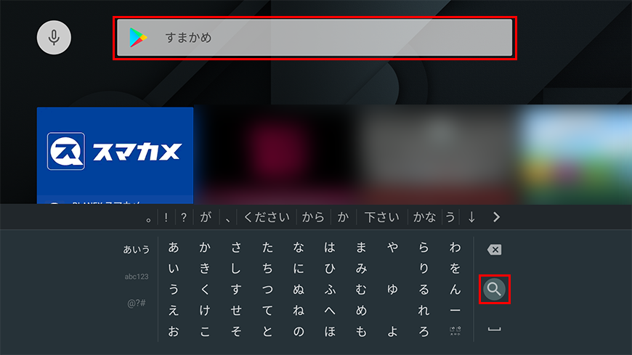Tap the ん key on keyboard
This screenshot has width=632, height=355.
click(455, 290)
